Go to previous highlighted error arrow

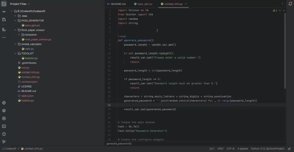click(280, 11)
